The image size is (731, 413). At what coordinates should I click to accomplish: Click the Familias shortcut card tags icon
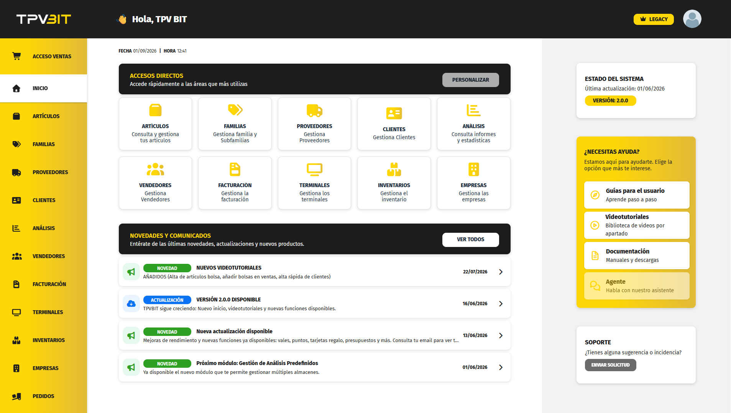235,110
